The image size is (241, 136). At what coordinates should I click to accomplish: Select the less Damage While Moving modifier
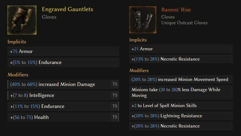point(181,92)
